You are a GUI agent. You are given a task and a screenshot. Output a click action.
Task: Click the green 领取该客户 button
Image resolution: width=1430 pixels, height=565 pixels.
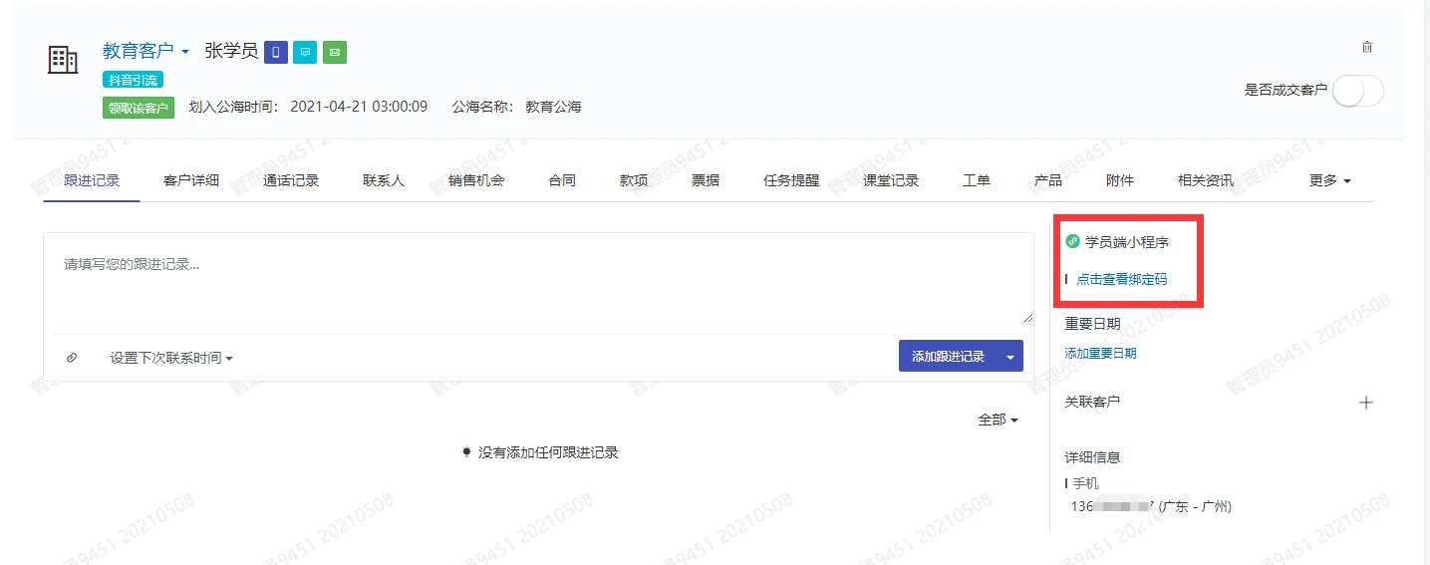click(138, 108)
